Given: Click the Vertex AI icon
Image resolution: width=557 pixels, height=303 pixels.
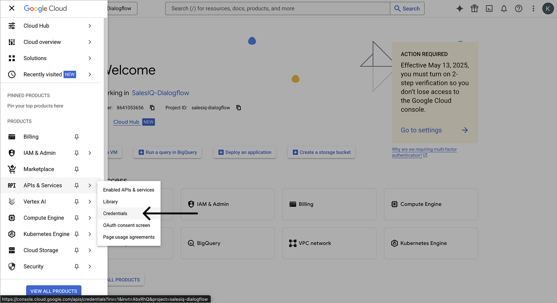Looking at the screenshot, I should tap(12, 202).
